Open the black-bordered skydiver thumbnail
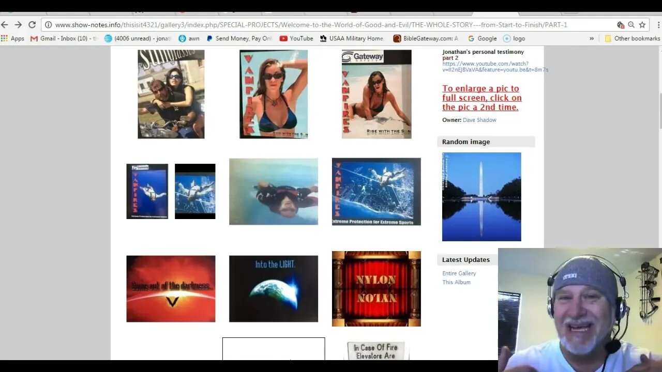Viewport: 662px width, 372px height. click(x=195, y=191)
